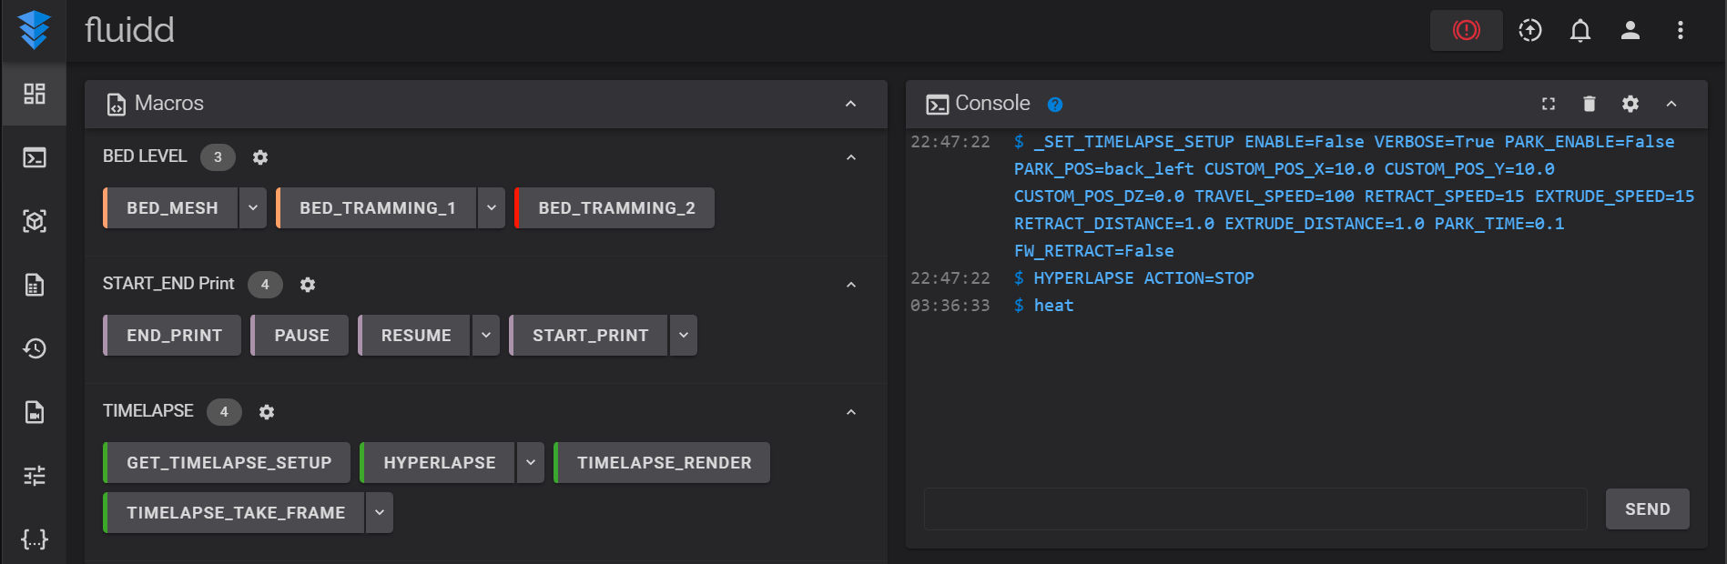Run the START_PRINT macro
The image size is (1727, 564).
coord(589,336)
